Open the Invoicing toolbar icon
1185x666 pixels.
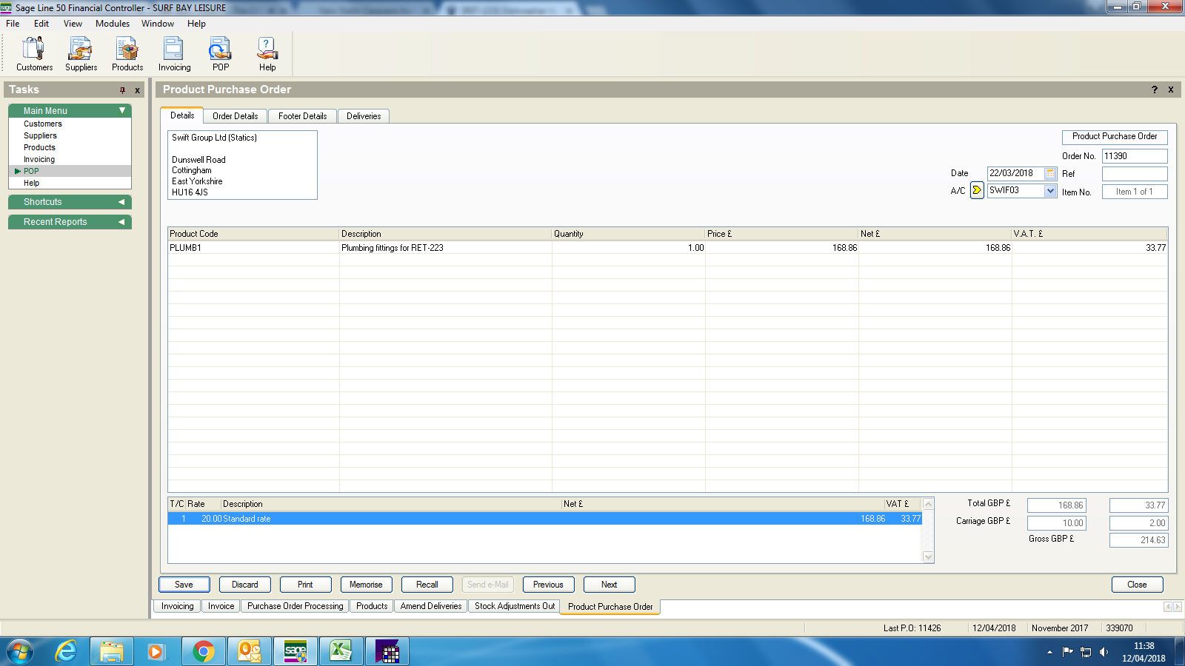(x=174, y=54)
